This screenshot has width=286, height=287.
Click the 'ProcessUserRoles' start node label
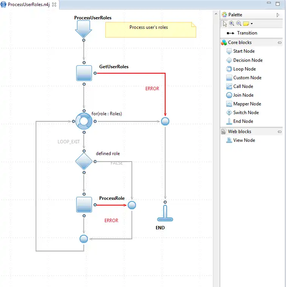pyautogui.click(x=93, y=18)
